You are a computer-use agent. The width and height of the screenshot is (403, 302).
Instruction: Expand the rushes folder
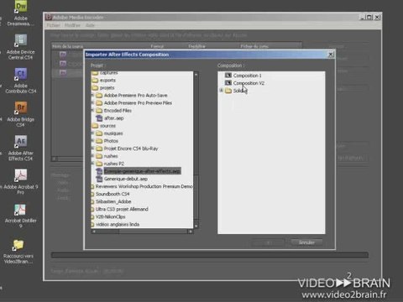point(92,156)
